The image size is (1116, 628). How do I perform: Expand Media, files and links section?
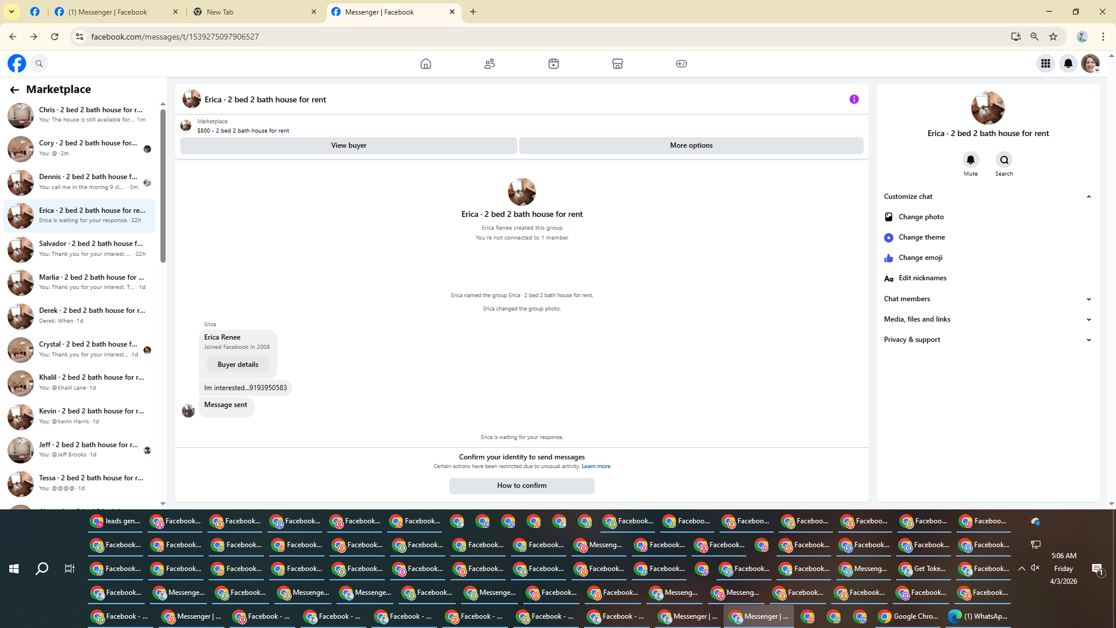(1088, 319)
